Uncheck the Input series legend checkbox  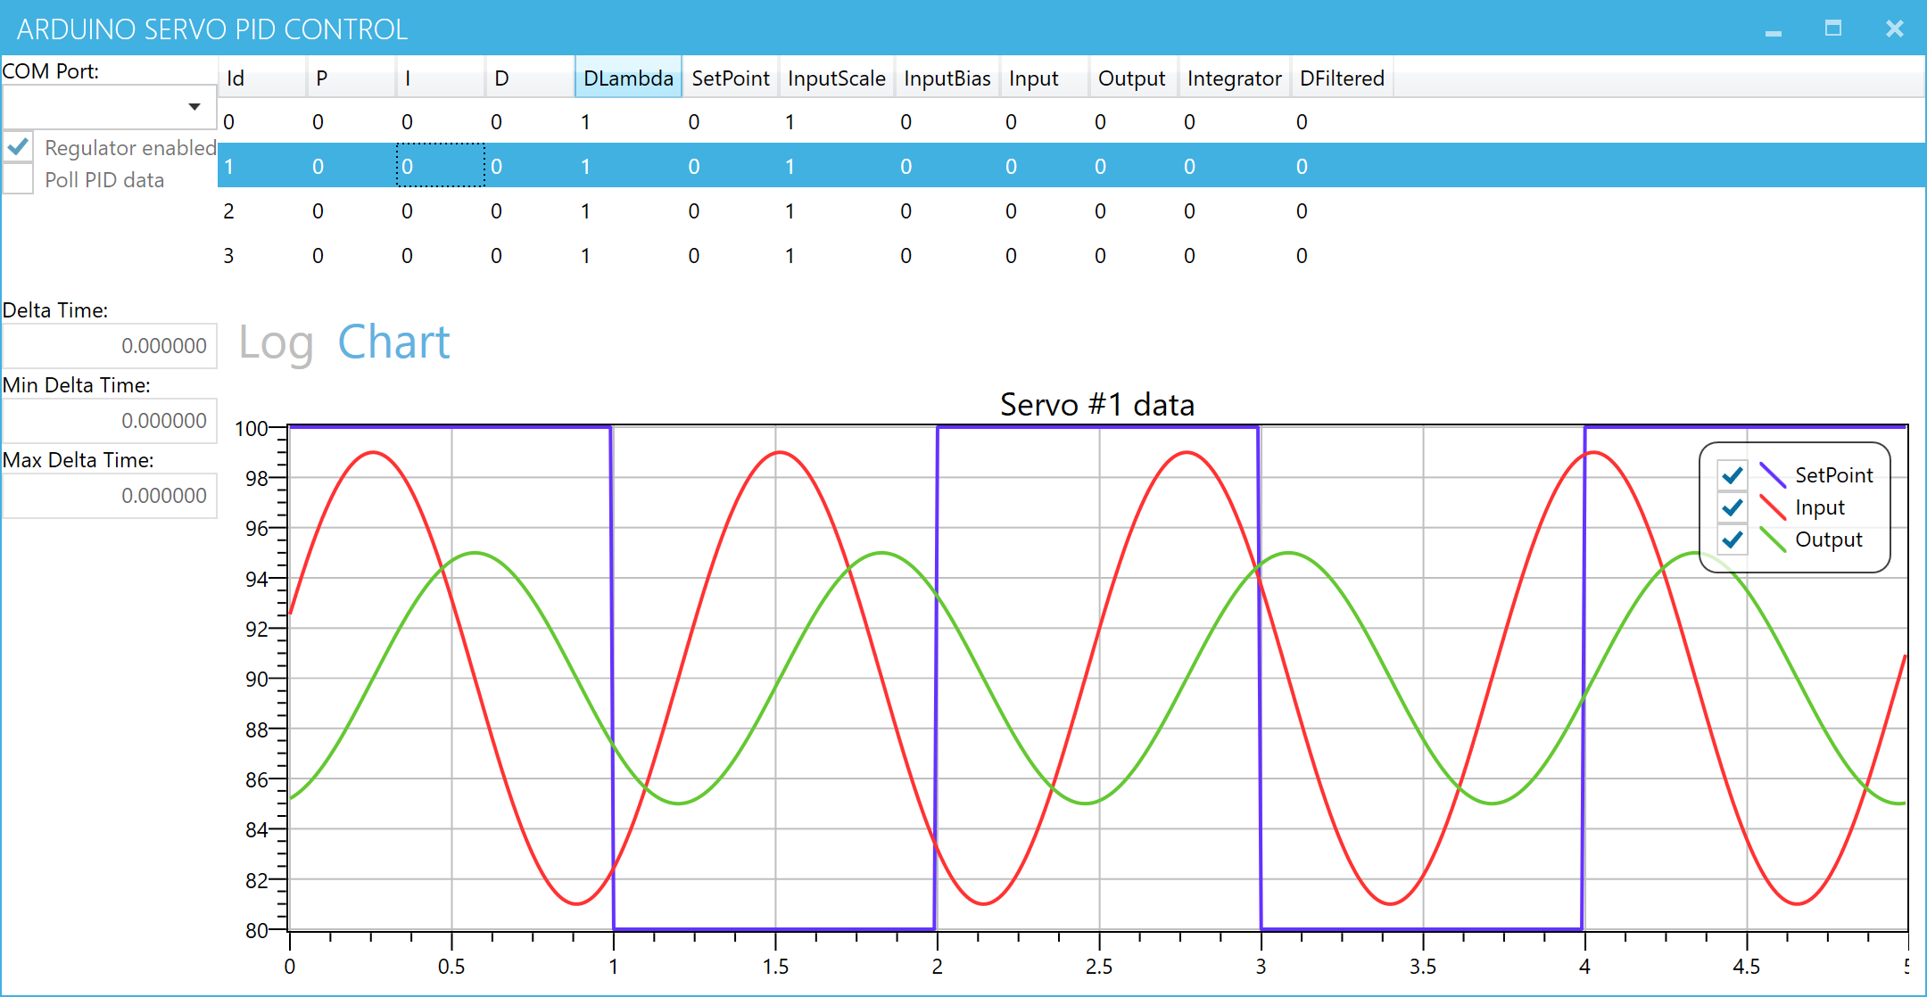[1732, 507]
